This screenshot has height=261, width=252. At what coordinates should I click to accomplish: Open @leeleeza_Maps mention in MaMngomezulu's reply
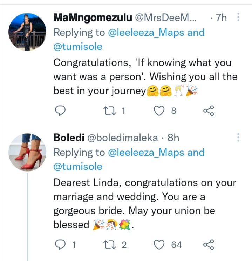point(146,33)
